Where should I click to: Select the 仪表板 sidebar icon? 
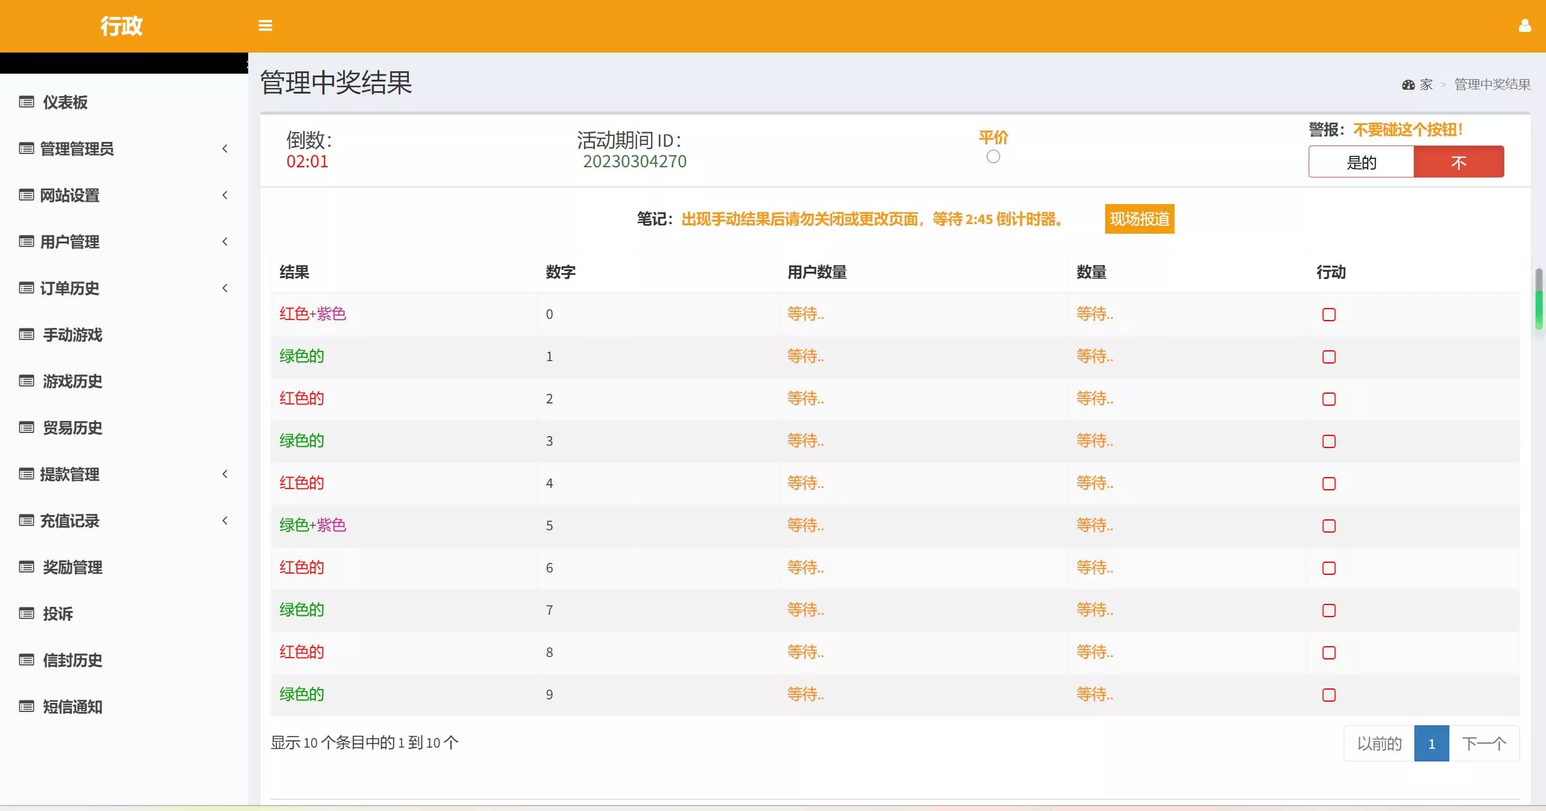[x=26, y=102]
